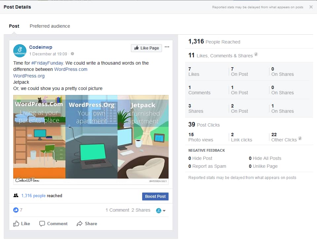Click the 1 Comments stat

[199, 90]
